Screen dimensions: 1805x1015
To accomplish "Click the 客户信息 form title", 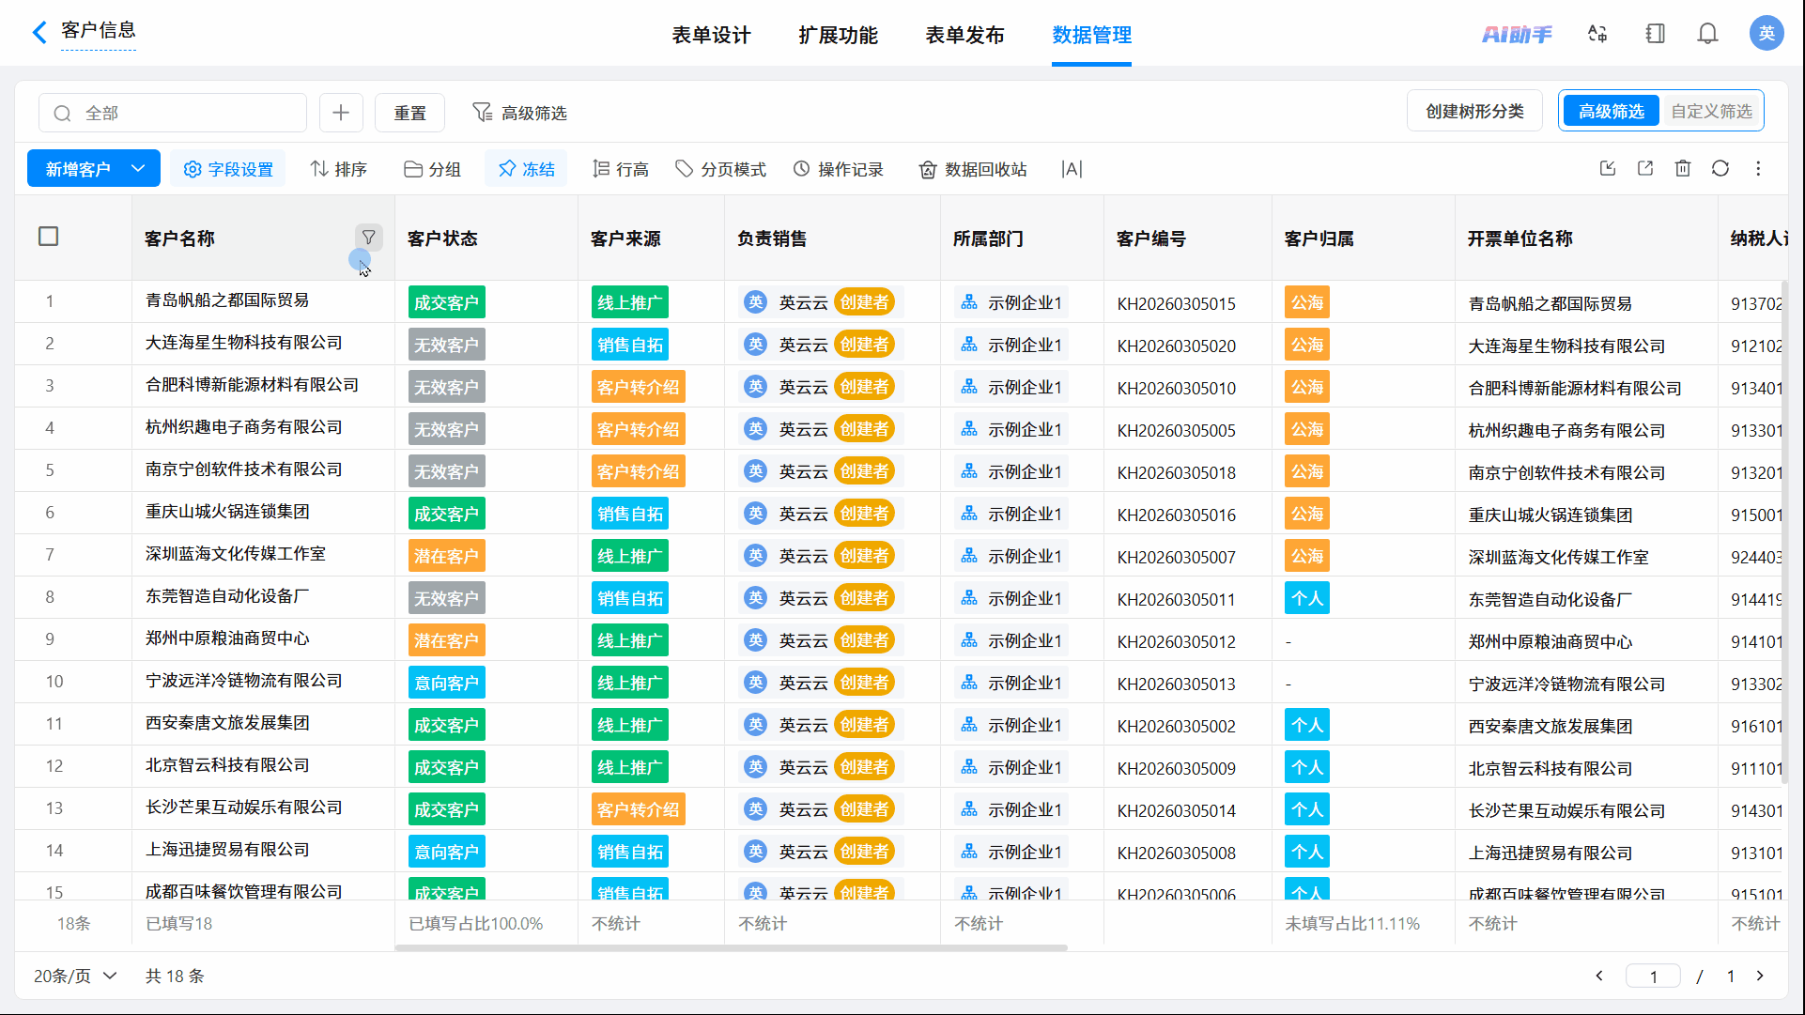I will tap(99, 30).
